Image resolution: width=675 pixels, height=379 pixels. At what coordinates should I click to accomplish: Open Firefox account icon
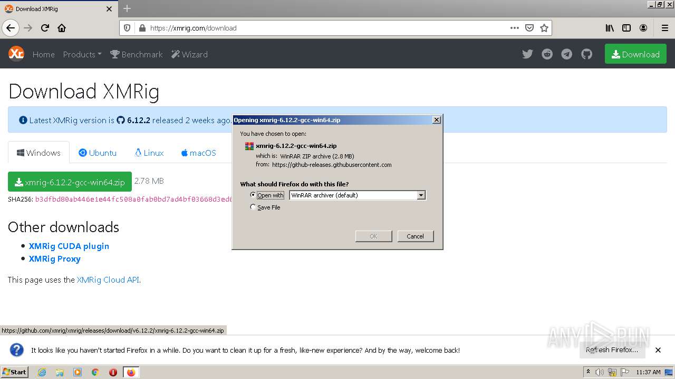643,28
